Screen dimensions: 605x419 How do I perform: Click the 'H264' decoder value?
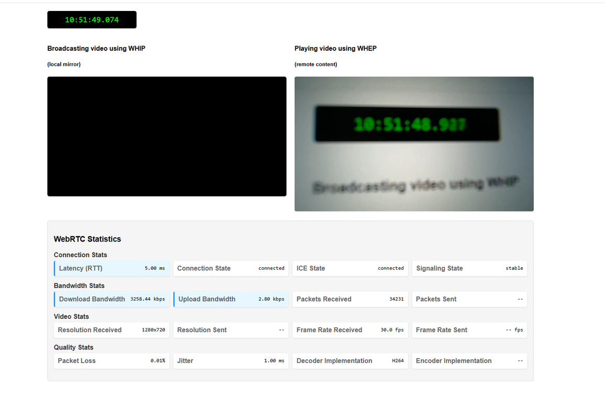click(398, 361)
